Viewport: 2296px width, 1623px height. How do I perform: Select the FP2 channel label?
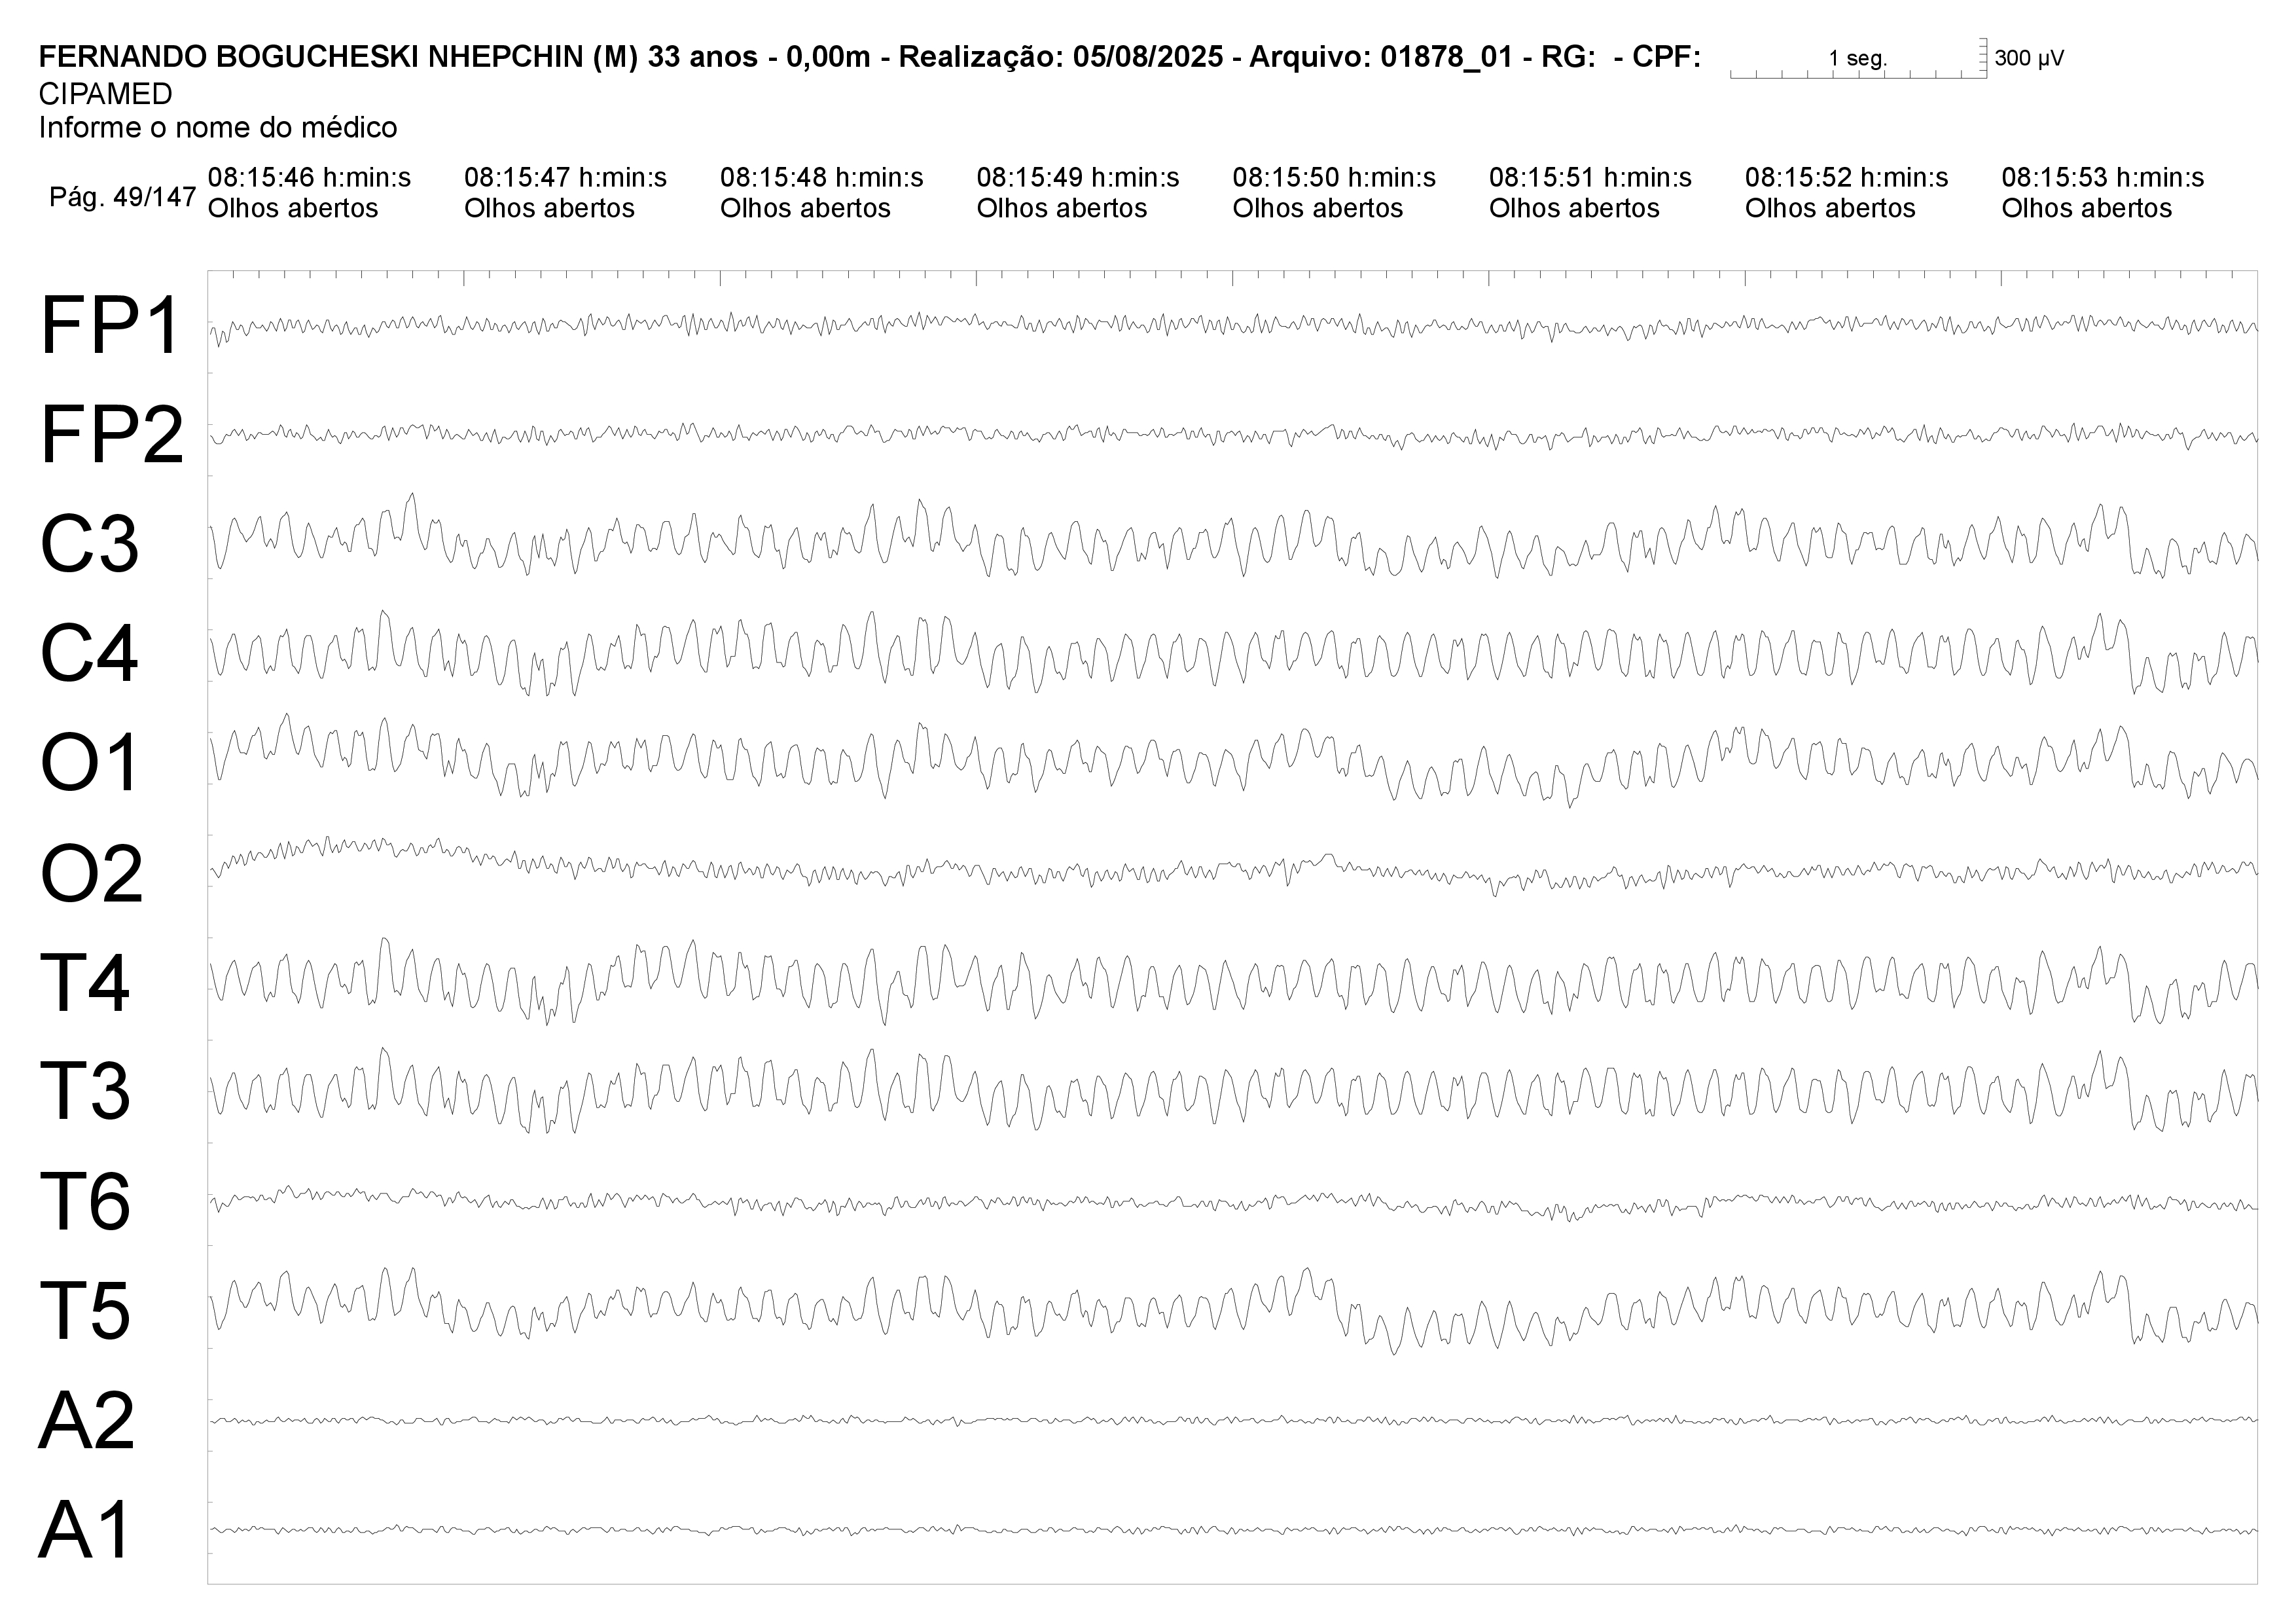[x=112, y=436]
